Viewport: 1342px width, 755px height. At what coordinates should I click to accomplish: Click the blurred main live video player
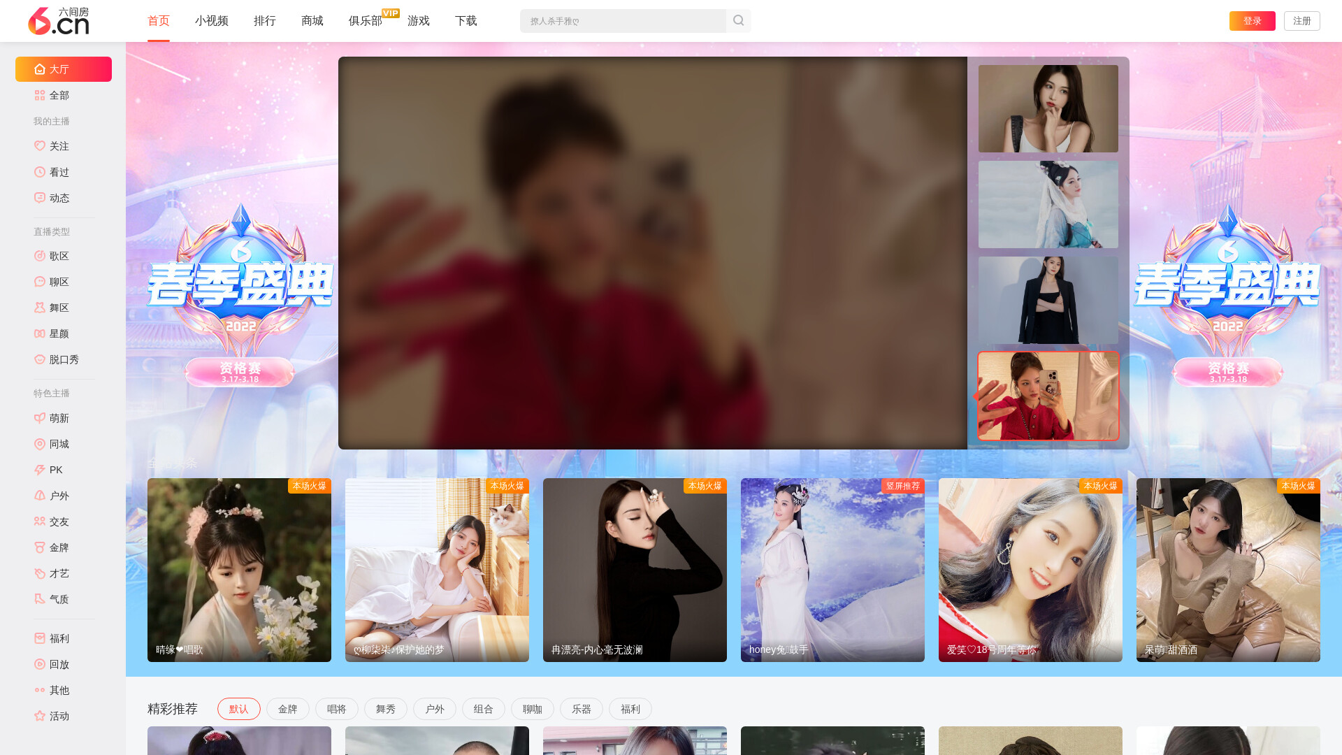[653, 253]
